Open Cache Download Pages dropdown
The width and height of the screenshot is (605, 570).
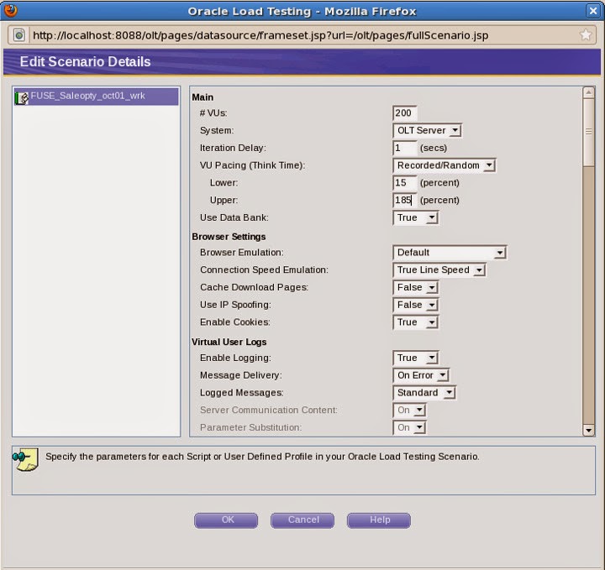(x=416, y=287)
